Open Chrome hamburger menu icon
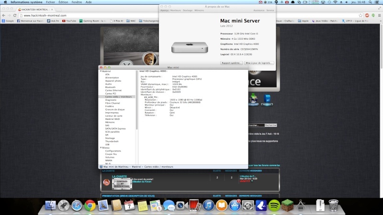 point(379,15)
